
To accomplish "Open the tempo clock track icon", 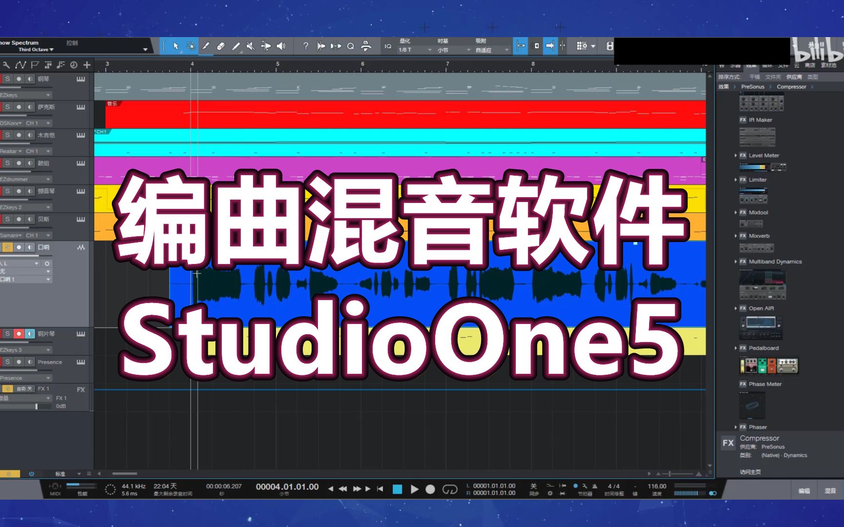I will 74,64.
